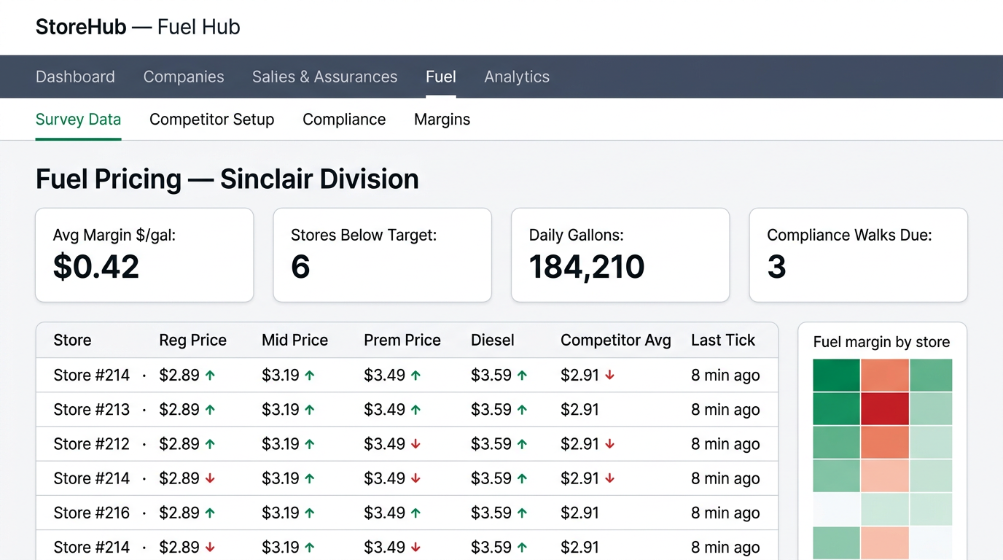Select the Store #212 row label
Image resolution: width=1003 pixels, height=560 pixels.
click(x=92, y=444)
